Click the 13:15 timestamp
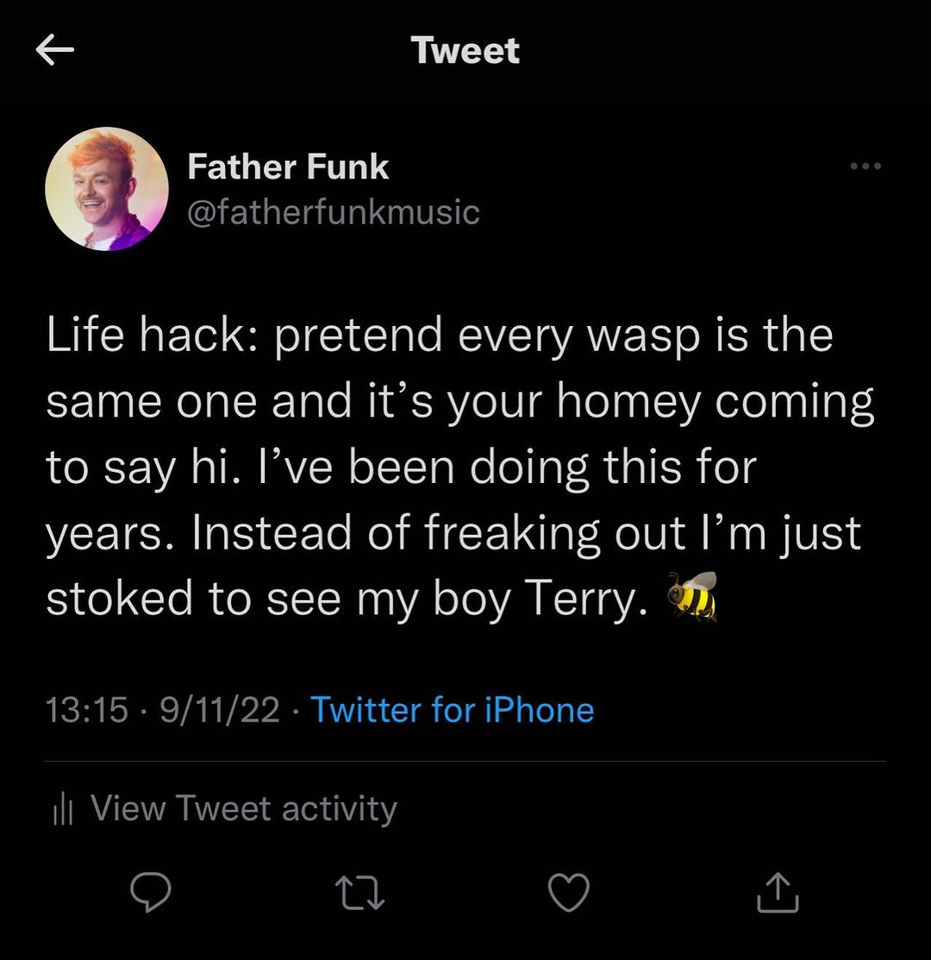Viewport: 931px width, 960px height. (87, 710)
